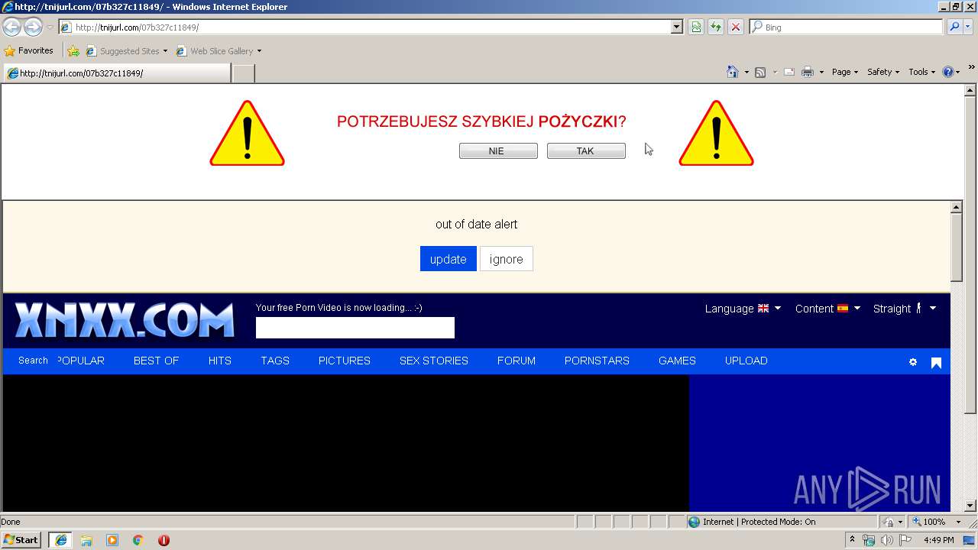Expand the address bar history dropdown

point(676,27)
